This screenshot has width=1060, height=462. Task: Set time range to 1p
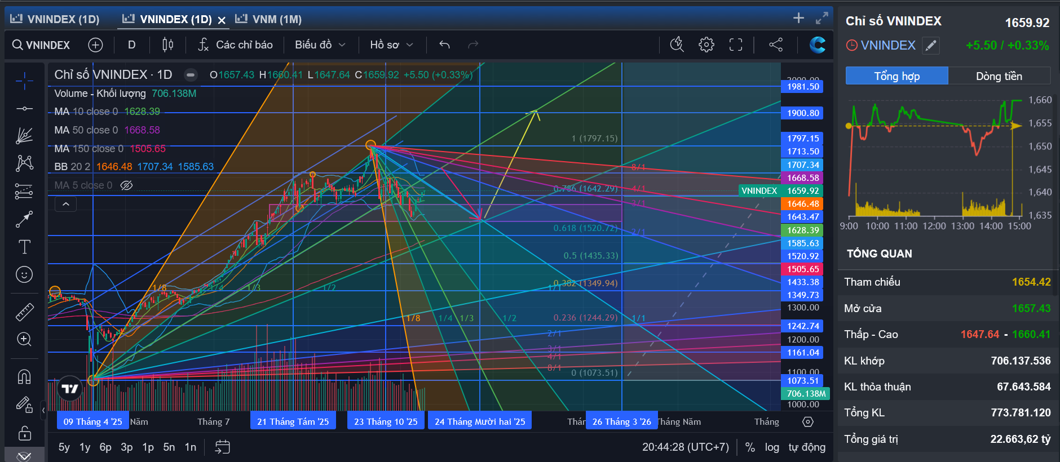tap(148, 447)
